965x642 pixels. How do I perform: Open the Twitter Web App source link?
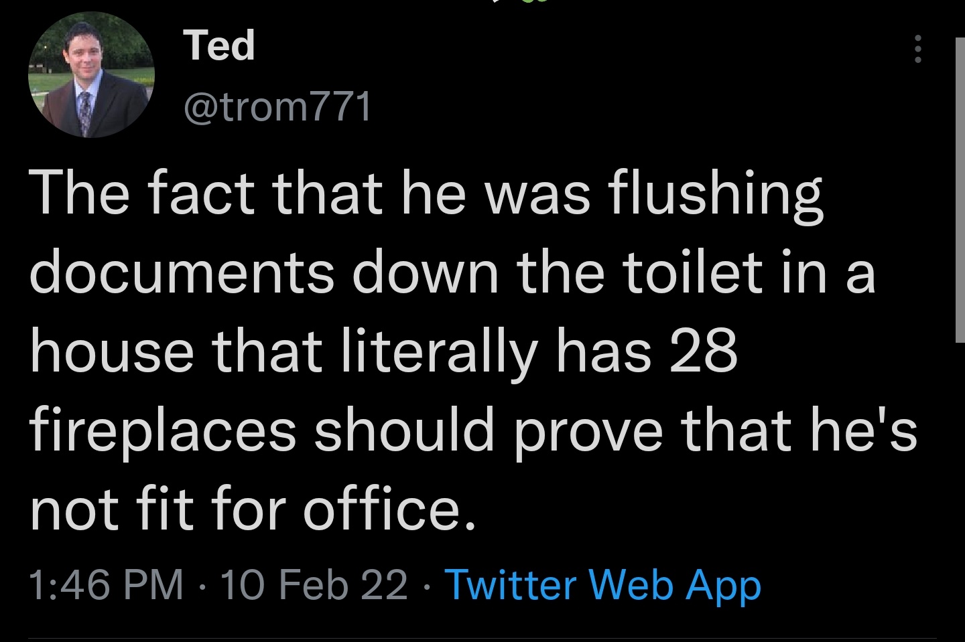[602, 584]
